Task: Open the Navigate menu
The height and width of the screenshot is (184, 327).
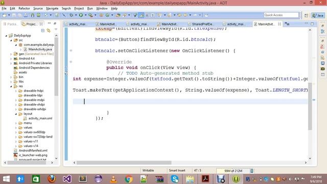Action: tap(52, 8)
